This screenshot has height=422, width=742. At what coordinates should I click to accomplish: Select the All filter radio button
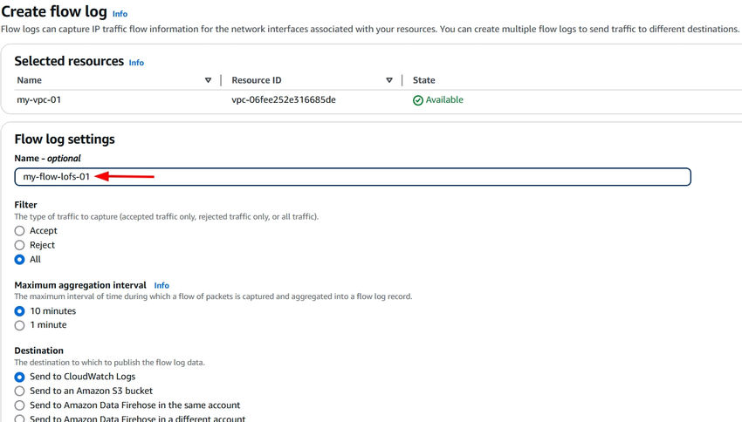20,260
